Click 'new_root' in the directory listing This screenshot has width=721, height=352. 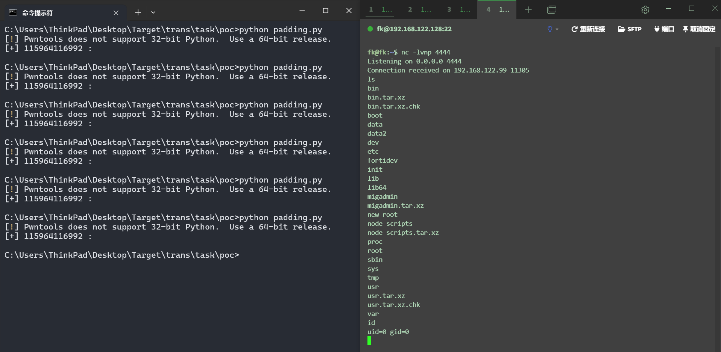383,215
